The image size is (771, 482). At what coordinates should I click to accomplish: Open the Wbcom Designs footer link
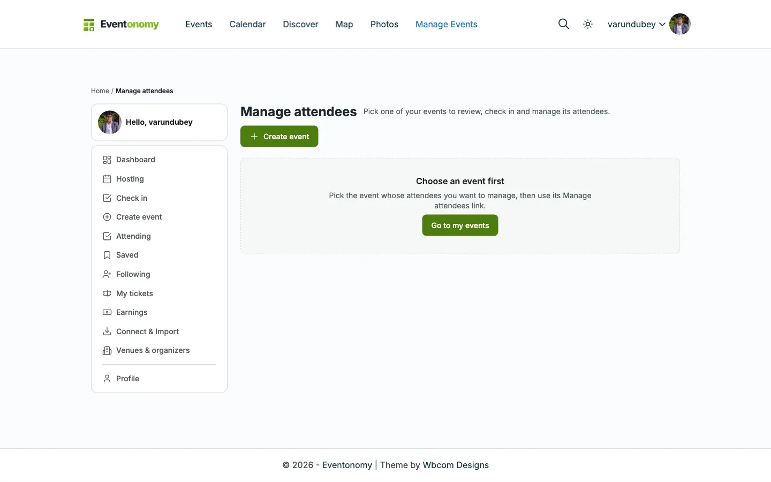456,465
